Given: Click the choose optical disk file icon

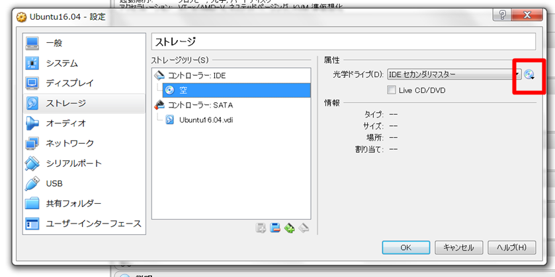Looking at the screenshot, I should [529, 75].
